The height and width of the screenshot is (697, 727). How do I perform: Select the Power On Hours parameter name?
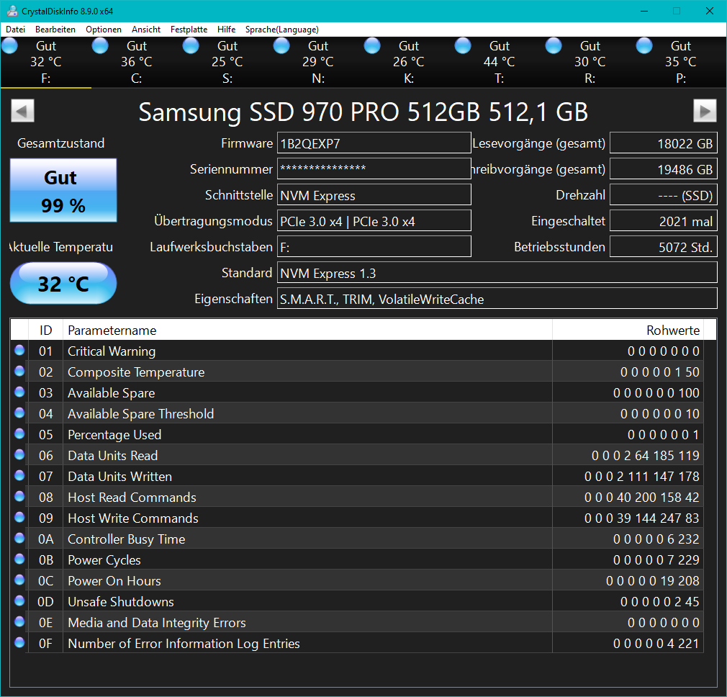click(x=114, y=580)
